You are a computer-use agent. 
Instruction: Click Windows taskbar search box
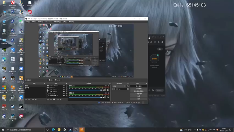pos(25,130)
